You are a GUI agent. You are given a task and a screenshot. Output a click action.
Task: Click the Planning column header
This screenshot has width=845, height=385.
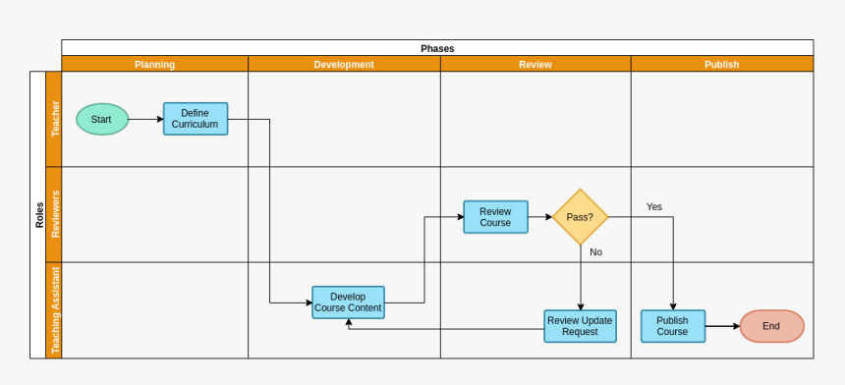tap(154, 64)
